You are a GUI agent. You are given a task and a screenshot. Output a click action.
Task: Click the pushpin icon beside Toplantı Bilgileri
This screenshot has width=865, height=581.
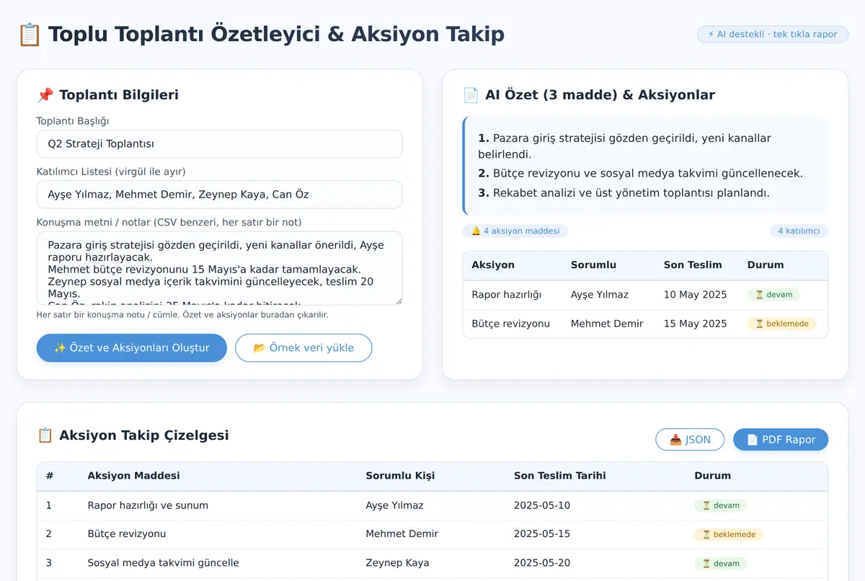point(45,95)
